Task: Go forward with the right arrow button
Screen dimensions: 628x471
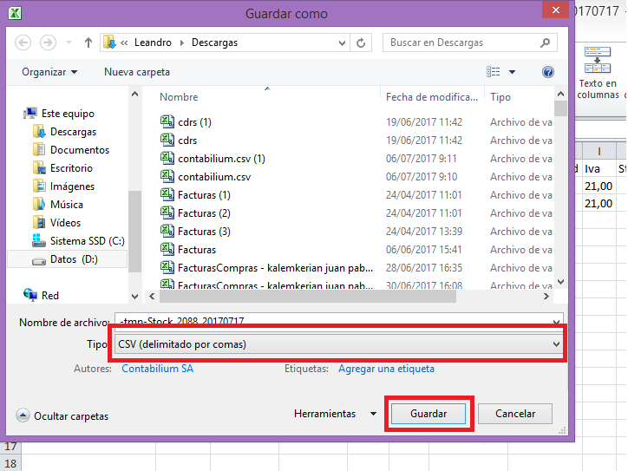Action: click(48, 43)
